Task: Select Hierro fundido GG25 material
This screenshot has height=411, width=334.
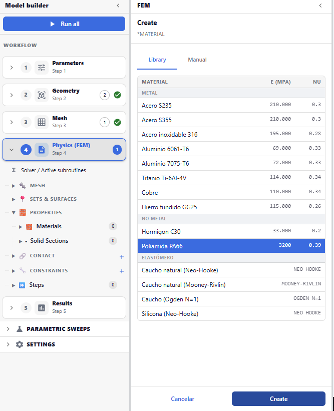Action: 231,207
